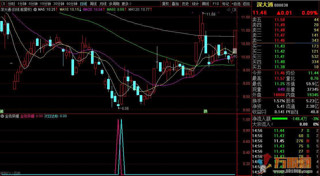Select the 日线 daily chart tab
This screenshot has height=176, width=320.
pos(84,4)
